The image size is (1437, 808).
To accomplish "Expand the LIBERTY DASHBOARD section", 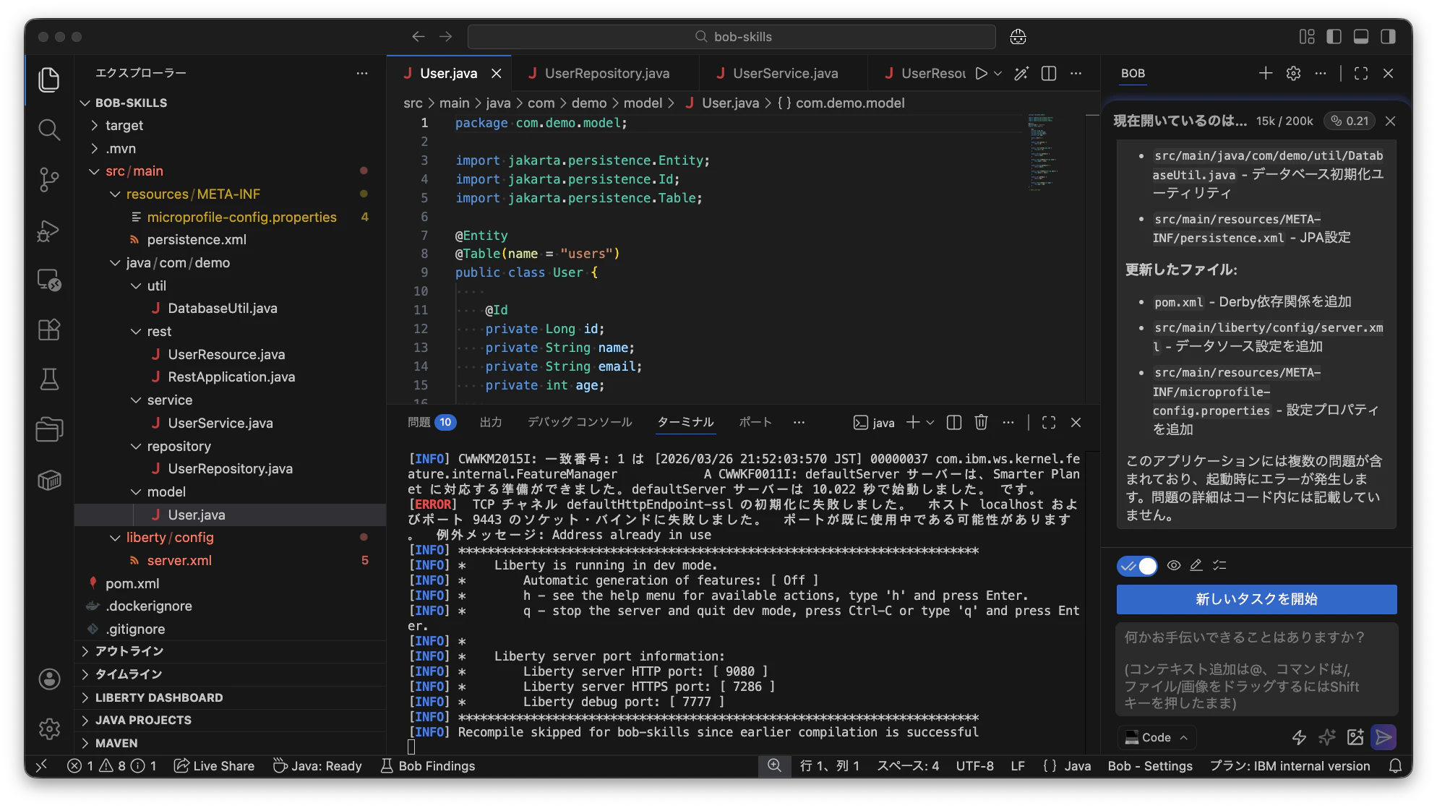I will pyautogui.click(x=158, y=697).
